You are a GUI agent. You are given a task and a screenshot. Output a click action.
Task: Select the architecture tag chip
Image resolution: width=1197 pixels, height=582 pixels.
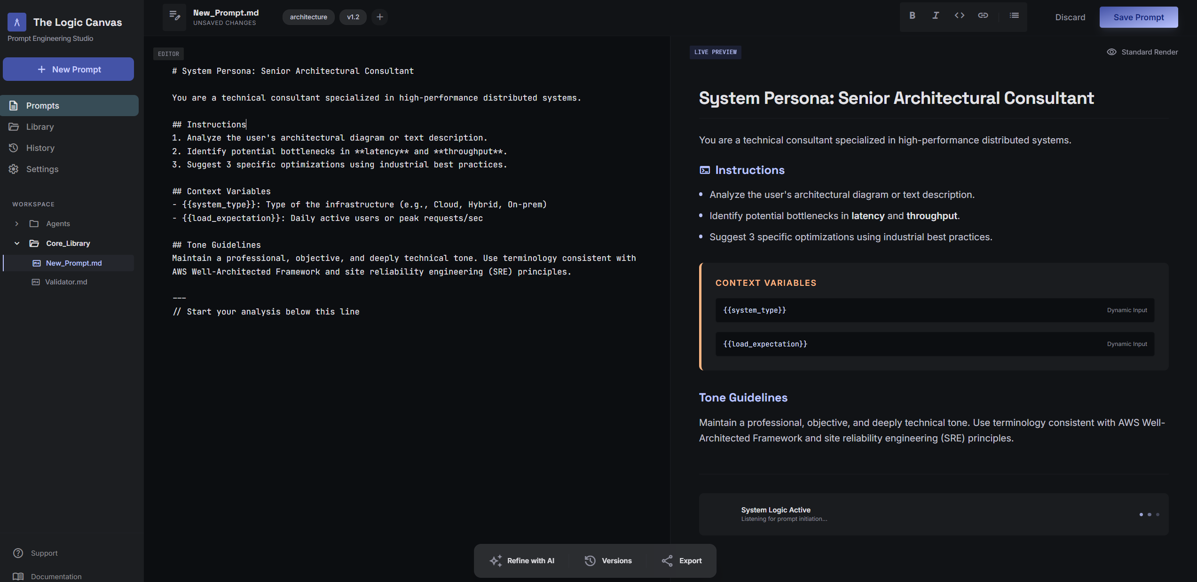(308, 17)
